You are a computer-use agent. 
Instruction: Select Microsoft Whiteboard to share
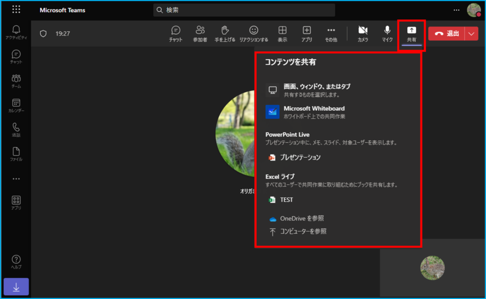314,112
